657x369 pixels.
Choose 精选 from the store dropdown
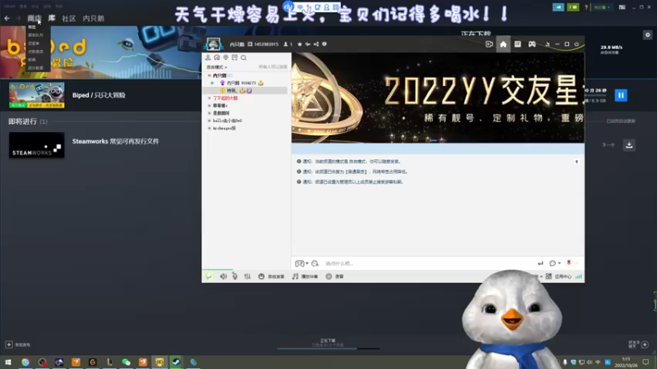tap(32, 27)
